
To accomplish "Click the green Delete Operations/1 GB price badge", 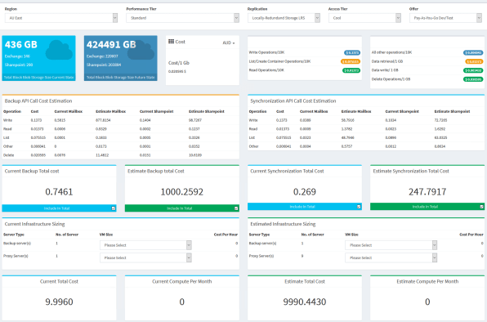I will (473, 79).
